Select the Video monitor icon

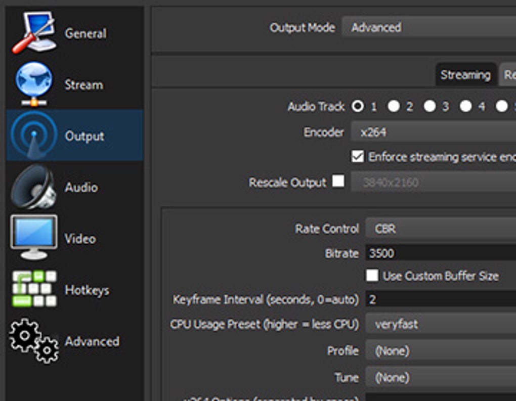point(33,238)
